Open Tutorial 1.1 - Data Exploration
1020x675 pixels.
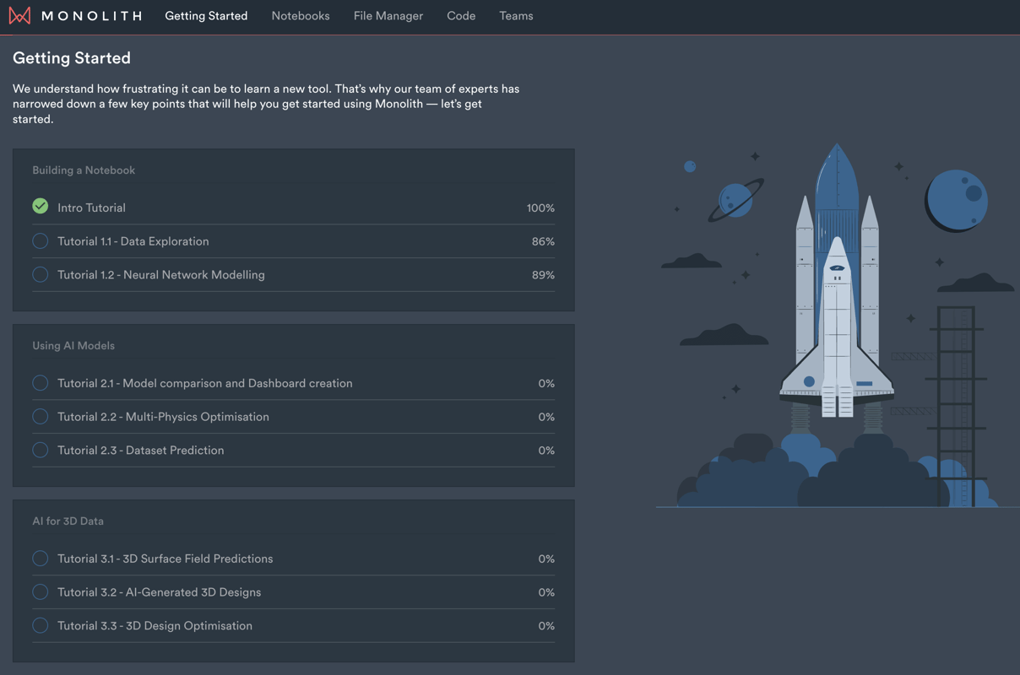[x=133, y=240]
